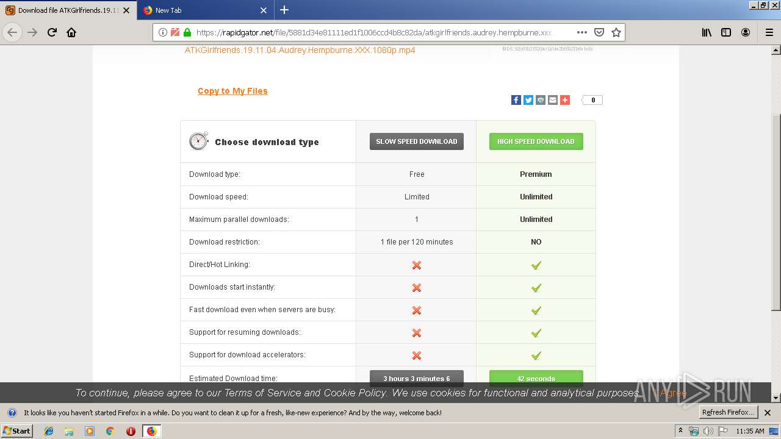781x439 pixels.
Task: Launch Chrome from the taskbar
Action: tap(110, 431)
